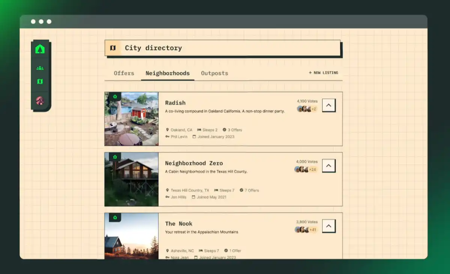Click the map icon beside City directory
Screen dimensions: 450x274
(113, 48)
